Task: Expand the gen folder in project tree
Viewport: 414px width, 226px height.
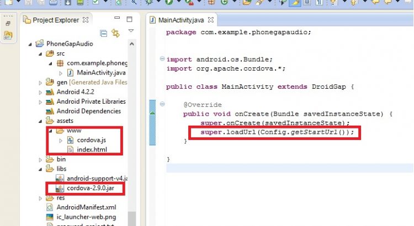Action: 41,82
